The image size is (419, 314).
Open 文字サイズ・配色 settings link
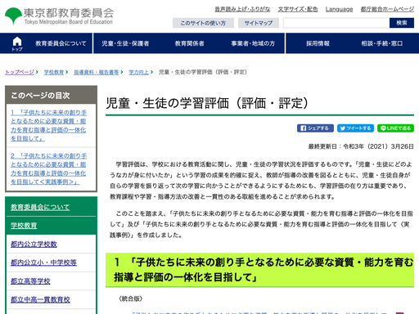(298, 9)
